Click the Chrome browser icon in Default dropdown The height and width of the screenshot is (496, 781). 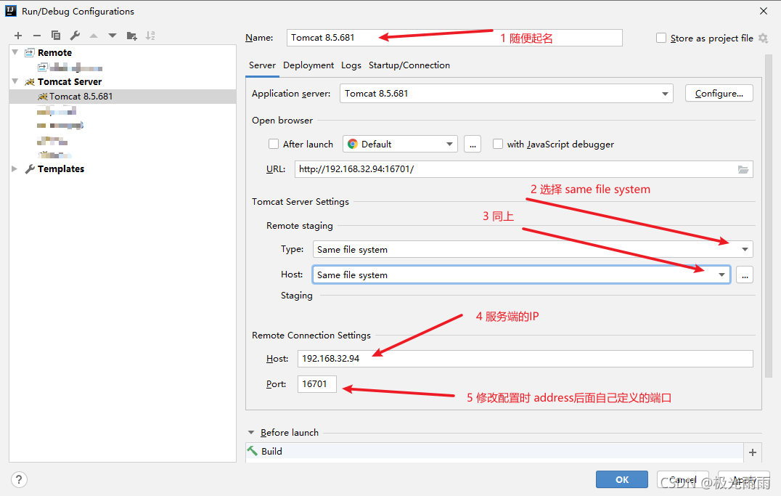(353, 144)
